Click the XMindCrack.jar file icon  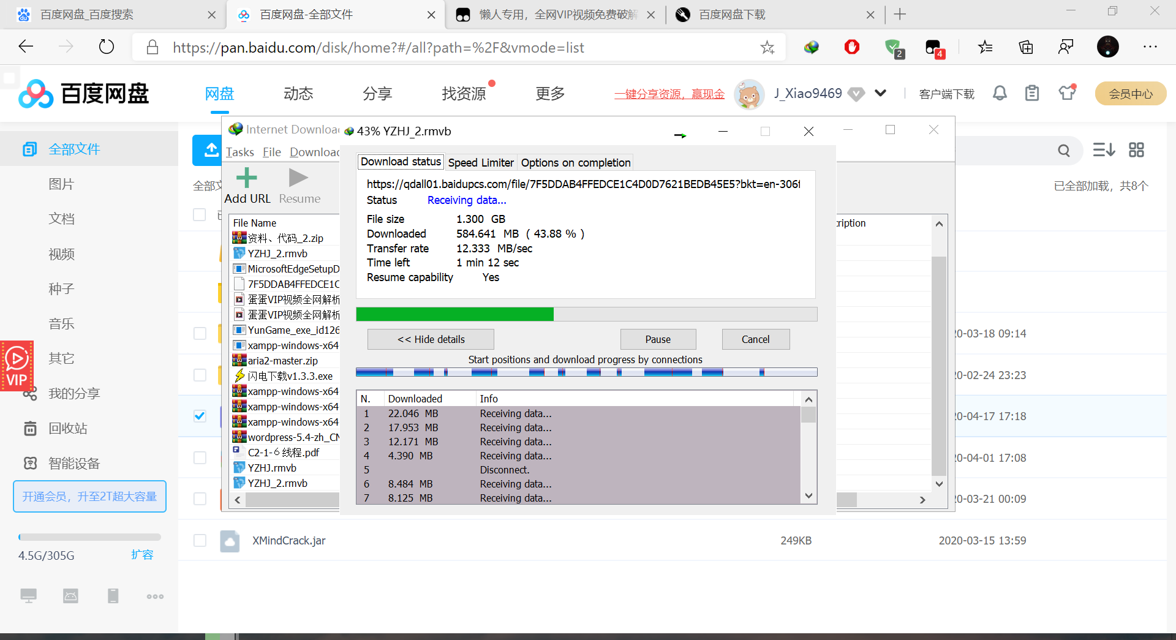230,541
